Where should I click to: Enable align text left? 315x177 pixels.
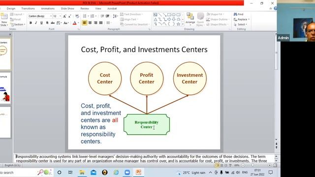coord(84,23)
